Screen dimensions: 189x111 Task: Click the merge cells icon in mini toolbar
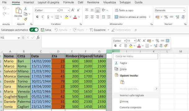168,41
